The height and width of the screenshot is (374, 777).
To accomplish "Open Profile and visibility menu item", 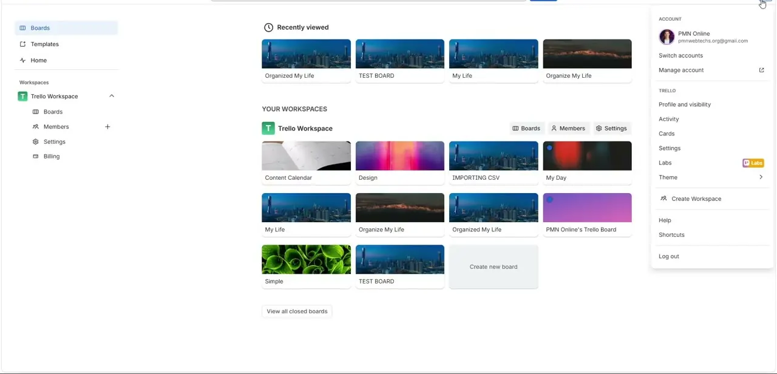I will (x=712, y=105).
